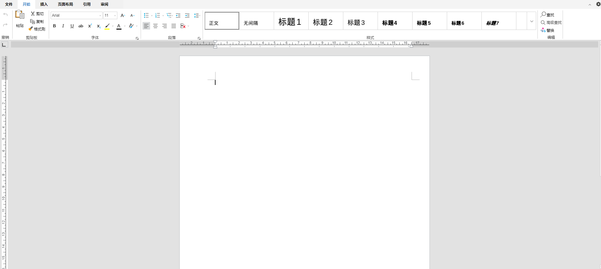
Task: Cut selection using 剪切
Action: tap(37, 14)
